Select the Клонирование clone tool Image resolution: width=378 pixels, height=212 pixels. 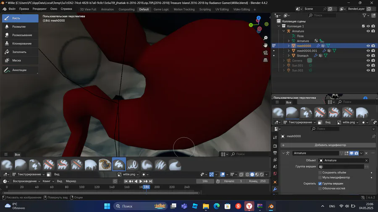(x=20, y=44)
